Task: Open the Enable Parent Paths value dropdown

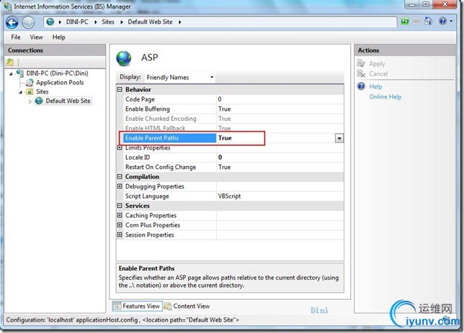Action: pos(339,138)
